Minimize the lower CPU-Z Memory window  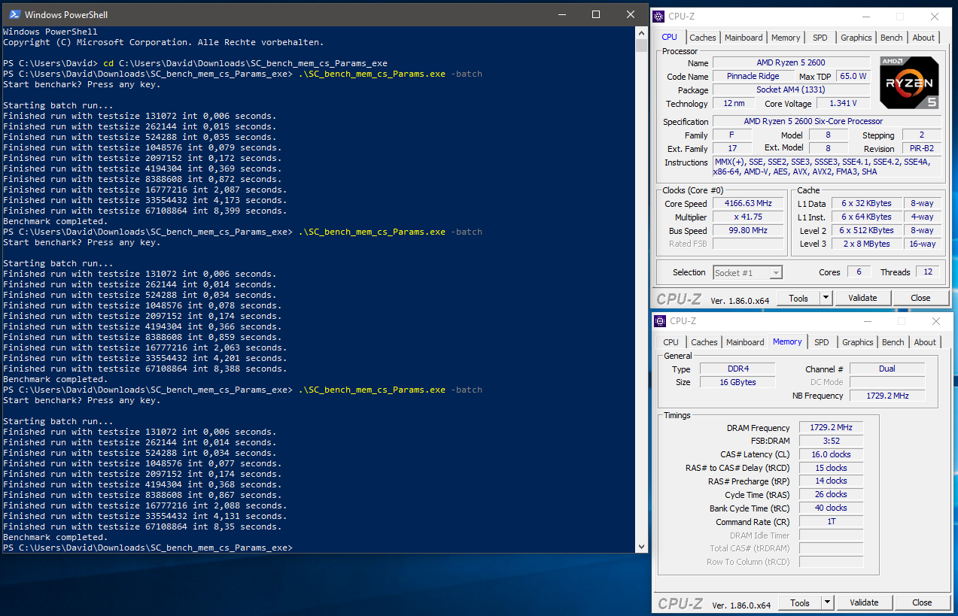(867, 320)
